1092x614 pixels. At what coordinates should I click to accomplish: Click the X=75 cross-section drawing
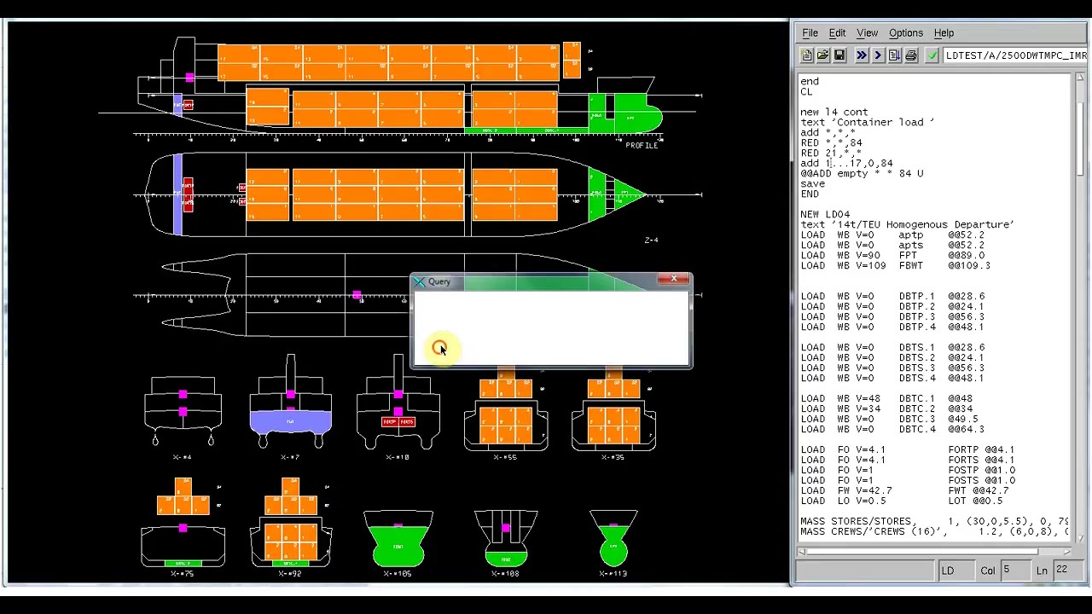click(x=183, y=523)
